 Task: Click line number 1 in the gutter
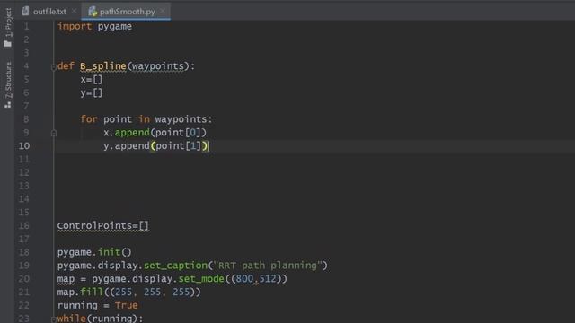coord(26,26)
